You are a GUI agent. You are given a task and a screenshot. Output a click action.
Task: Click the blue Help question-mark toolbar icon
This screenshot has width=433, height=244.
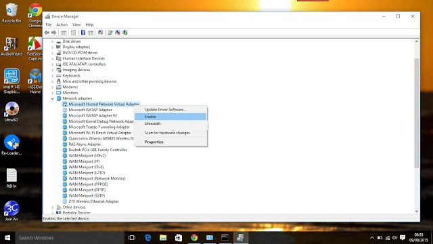tap(83, 33)
